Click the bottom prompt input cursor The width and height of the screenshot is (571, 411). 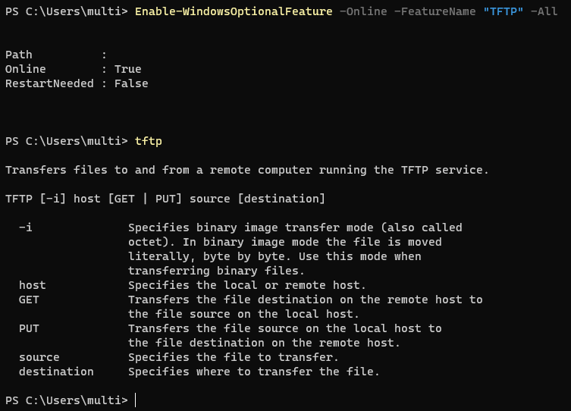136,400
